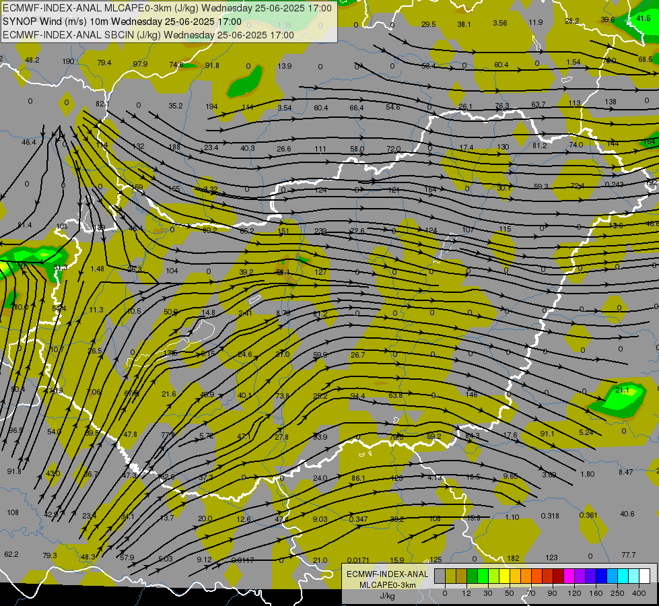Viewport: 659px width, 606px height.
Task: Click the map value '188'
Action: (174, 147)
